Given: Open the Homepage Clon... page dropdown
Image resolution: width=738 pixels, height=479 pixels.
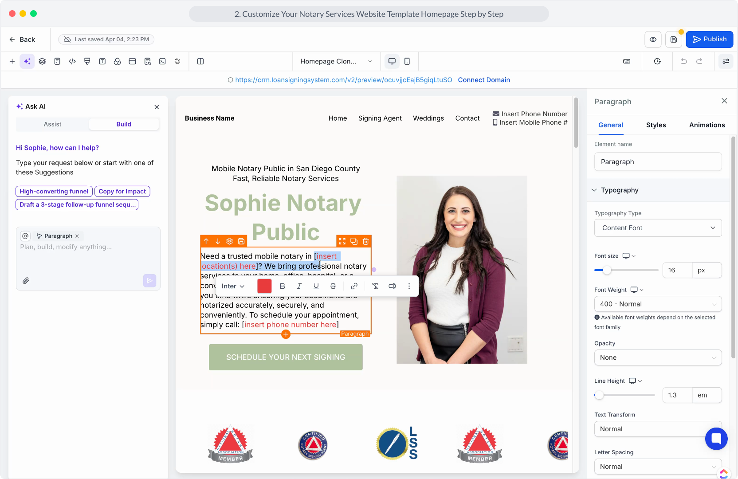Looking at the screenshot, I should [336, 61].
